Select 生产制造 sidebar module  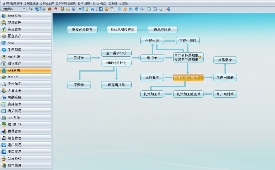[x=25, y=50]
